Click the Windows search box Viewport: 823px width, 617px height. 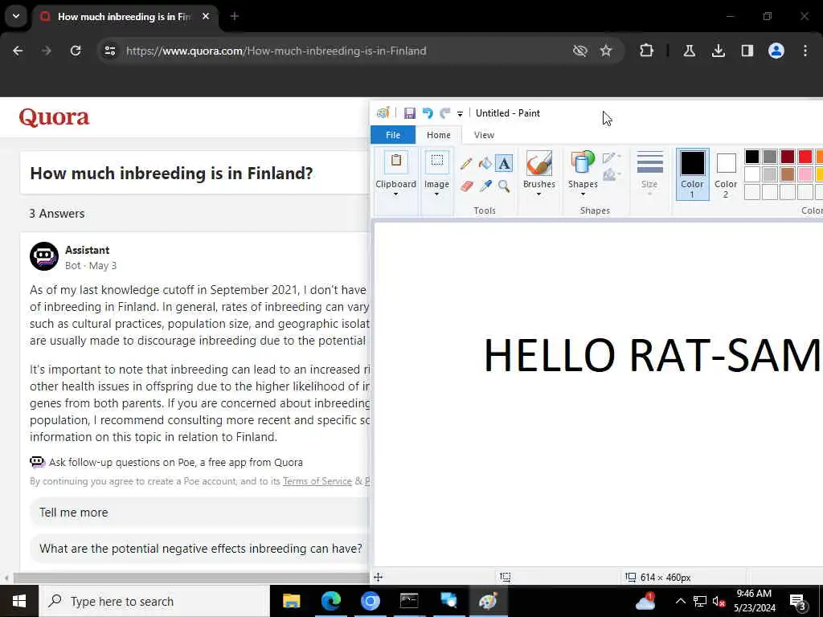click(x=154, y=601)
